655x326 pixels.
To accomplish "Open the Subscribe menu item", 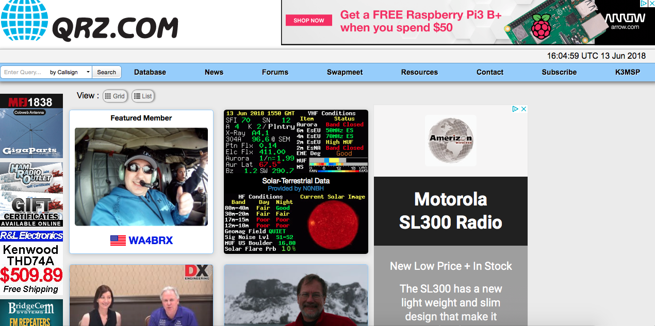I will coord(559,72).
